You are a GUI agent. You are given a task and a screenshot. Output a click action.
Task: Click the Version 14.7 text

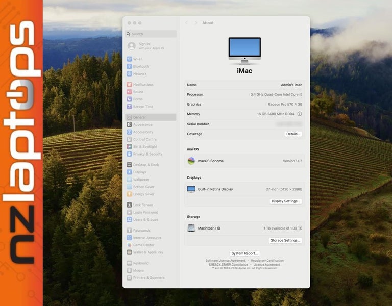click(x=292, y=161)
